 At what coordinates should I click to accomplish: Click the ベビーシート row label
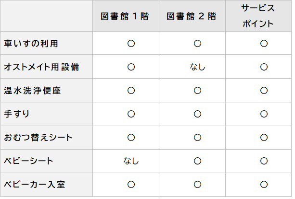[x=28, y=161]
